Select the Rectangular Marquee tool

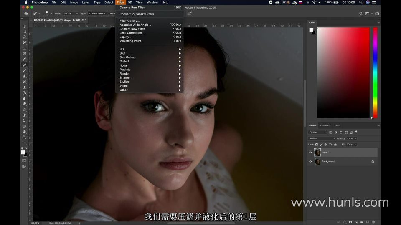[24, 32]
